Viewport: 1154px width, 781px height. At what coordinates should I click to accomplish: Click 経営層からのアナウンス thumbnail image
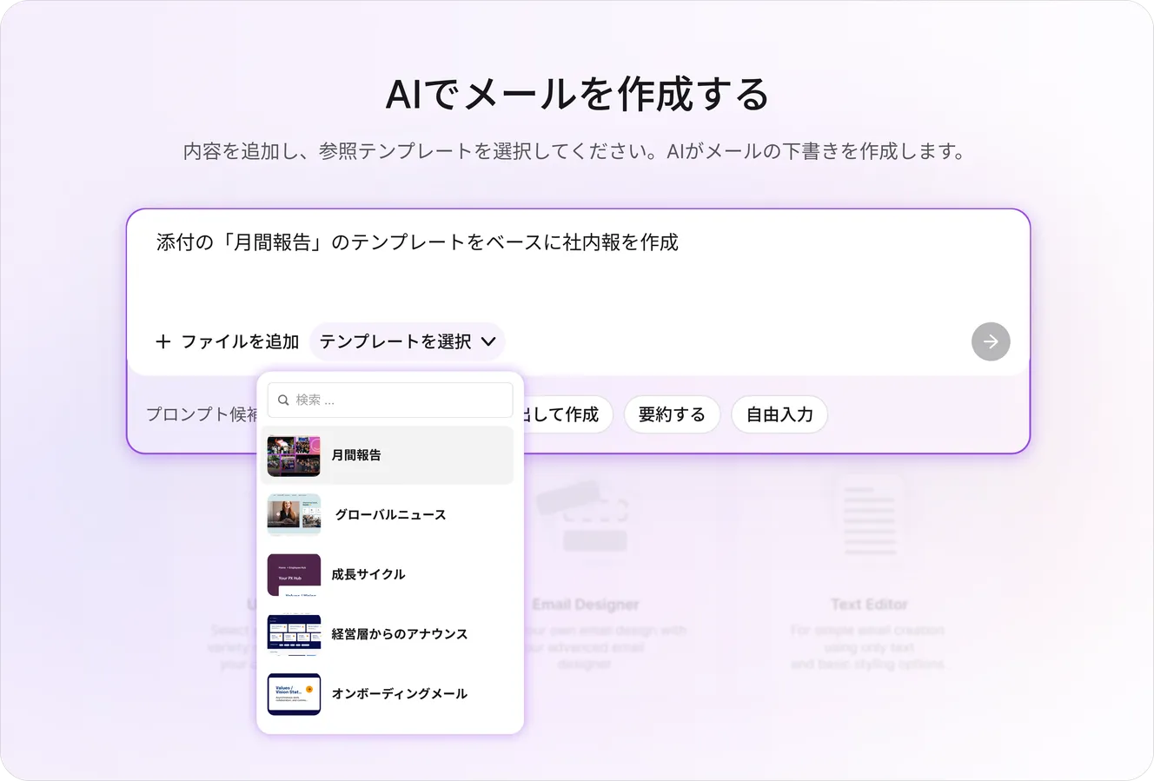pyautogui.click(x=294, y=634)
